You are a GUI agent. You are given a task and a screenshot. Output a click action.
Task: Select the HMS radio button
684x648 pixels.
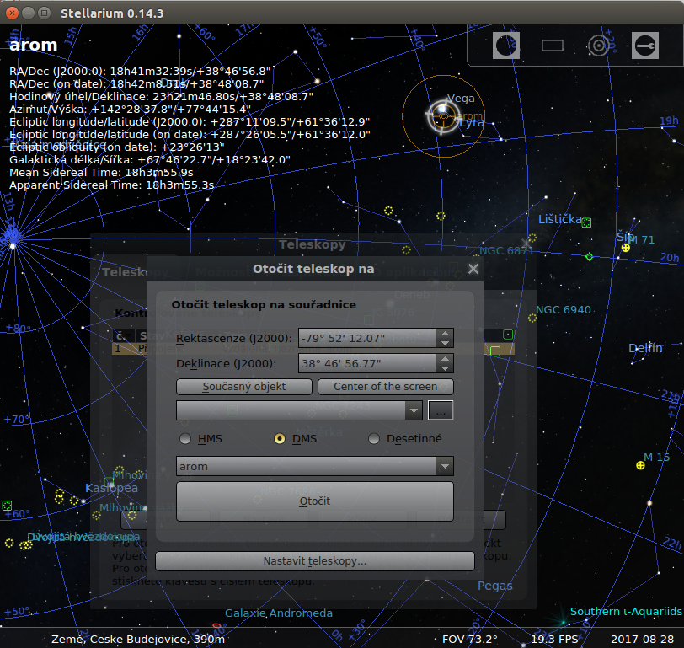pos(185,439)
